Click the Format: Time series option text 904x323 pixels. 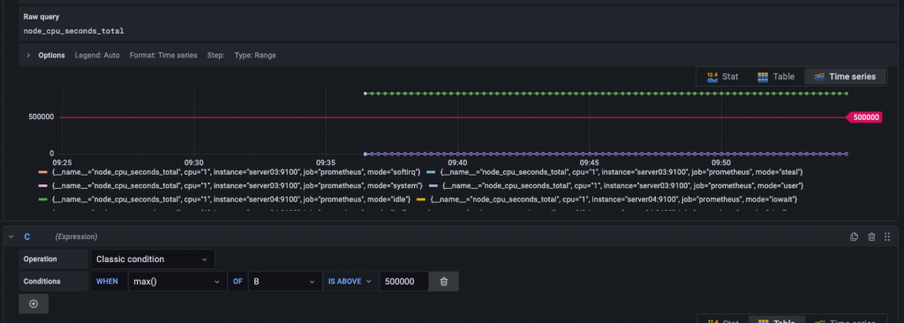(x=163, y=56)
